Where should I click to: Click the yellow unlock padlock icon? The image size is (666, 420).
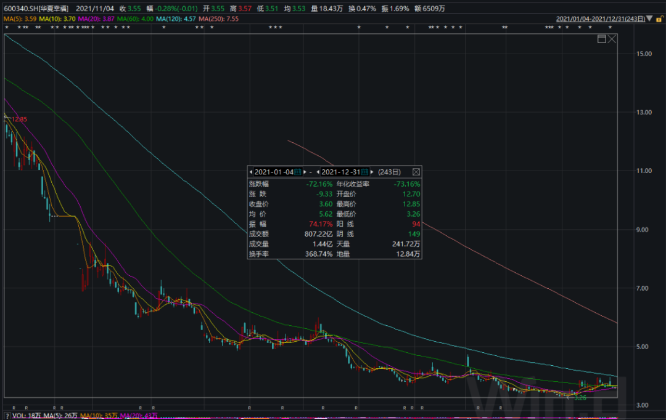[660, 18]
